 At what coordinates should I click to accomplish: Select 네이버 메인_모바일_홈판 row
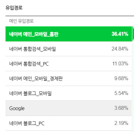[69, 34]
